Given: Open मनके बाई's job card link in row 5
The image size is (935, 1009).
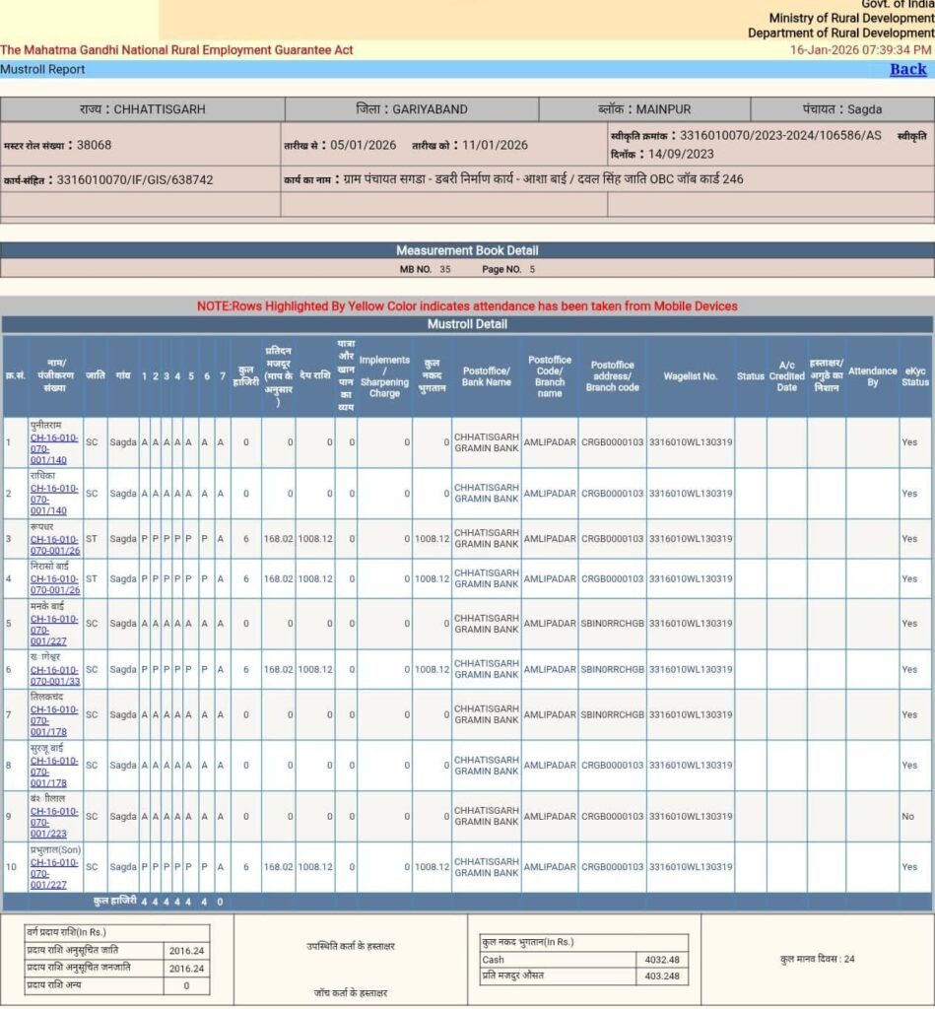Looking at the screenshot, I should 55,630.
